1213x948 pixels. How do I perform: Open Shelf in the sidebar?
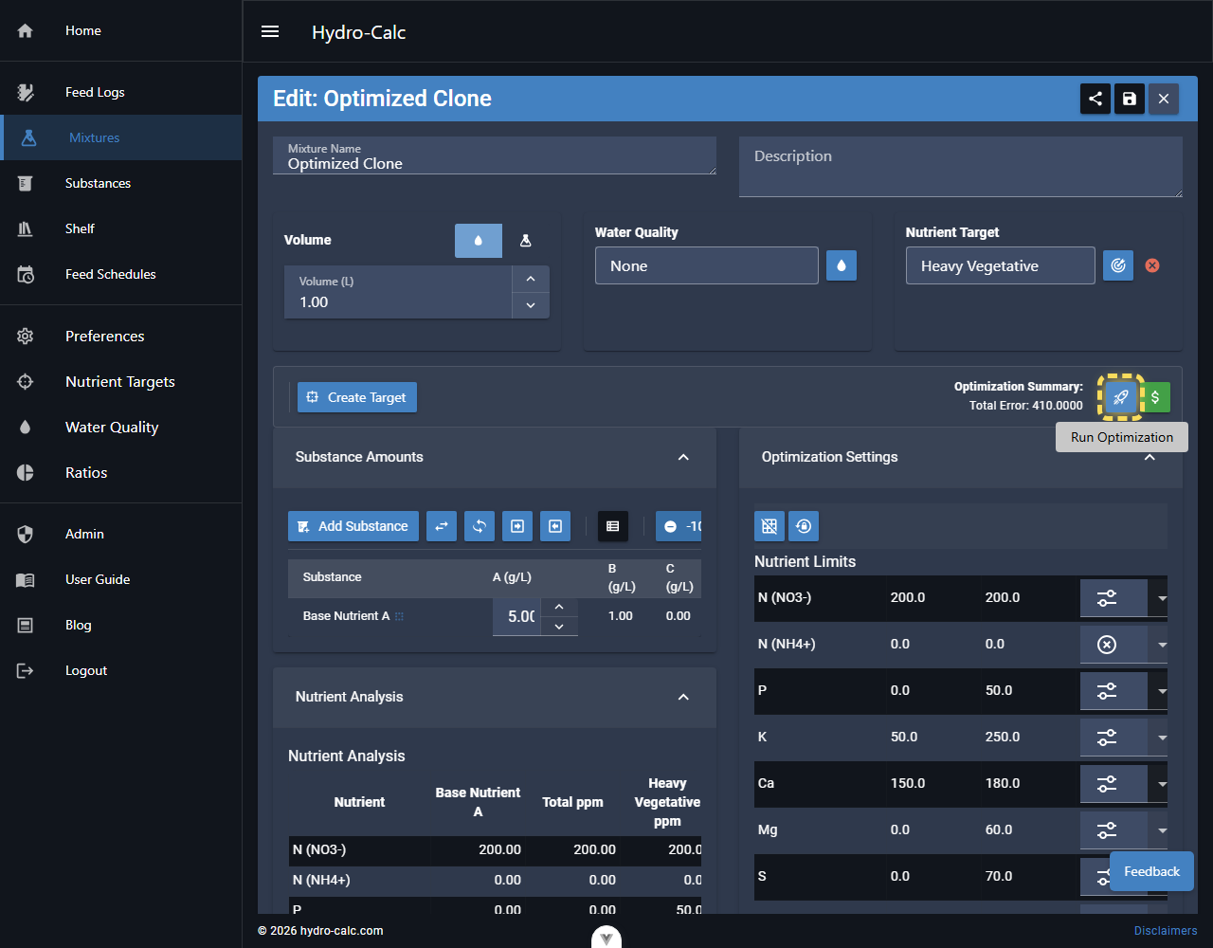point(121,228)
